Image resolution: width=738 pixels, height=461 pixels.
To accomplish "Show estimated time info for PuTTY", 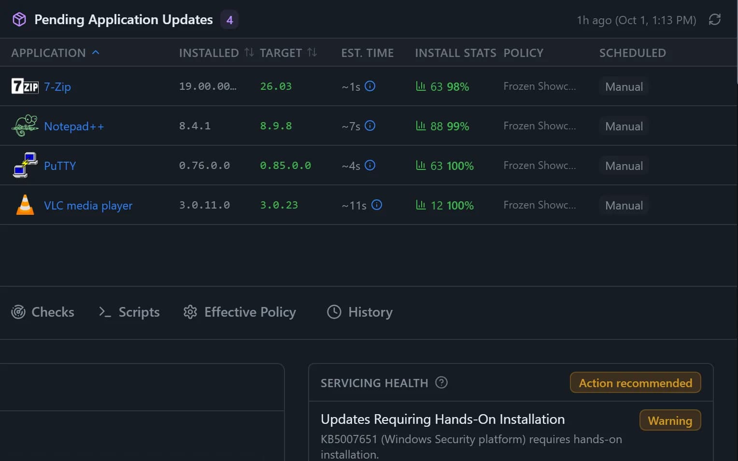I will coord(370,165).
